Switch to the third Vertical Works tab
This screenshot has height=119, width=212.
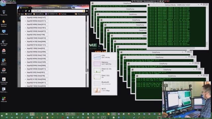(x=51, y=8)
